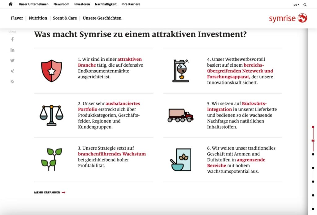Open Unser Unternehmen menu
This screenshot has height=215, width=317.
point(33,4)
